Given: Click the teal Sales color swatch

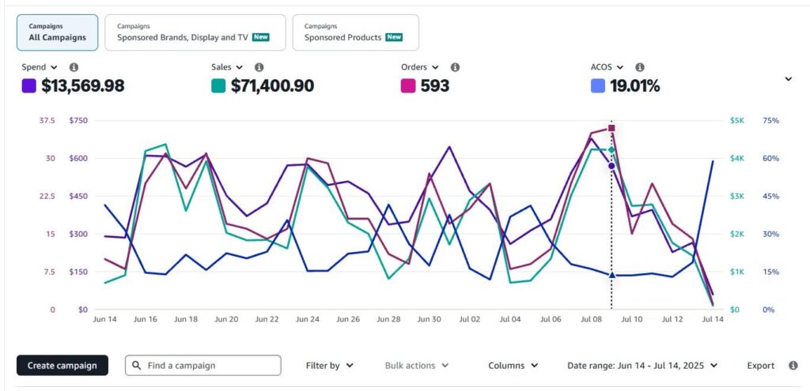Looking at the screenshot, I should (x=218, y=86).
